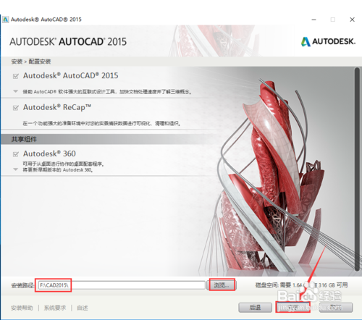Click the 磁盘空间 disk space information text
362x320 pixels.
(x=302, y=285)
